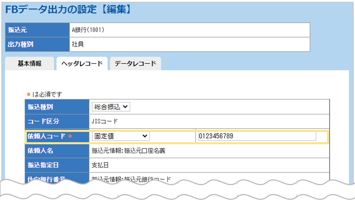Click the 振込種別 row label
The height and width of the screenshot is (203, 355).
[40, 107]
